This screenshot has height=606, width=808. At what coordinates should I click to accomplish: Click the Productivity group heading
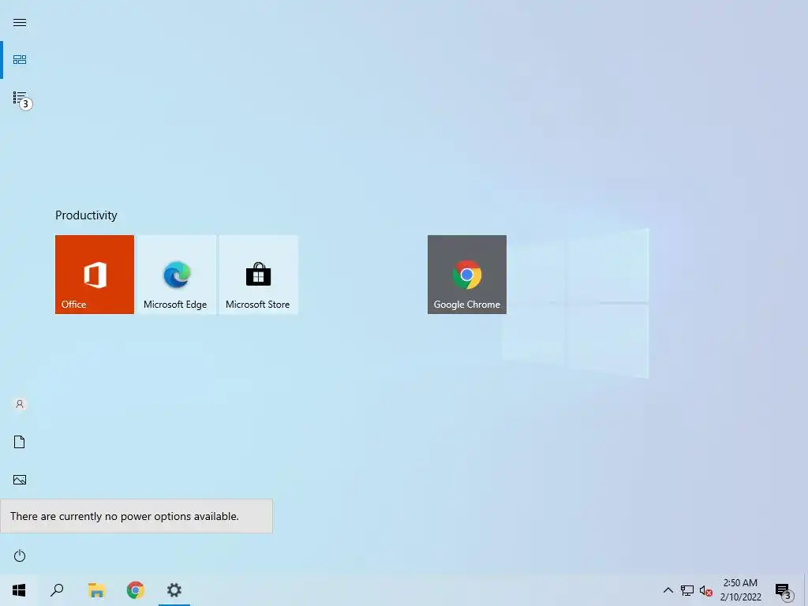(86, 215)
